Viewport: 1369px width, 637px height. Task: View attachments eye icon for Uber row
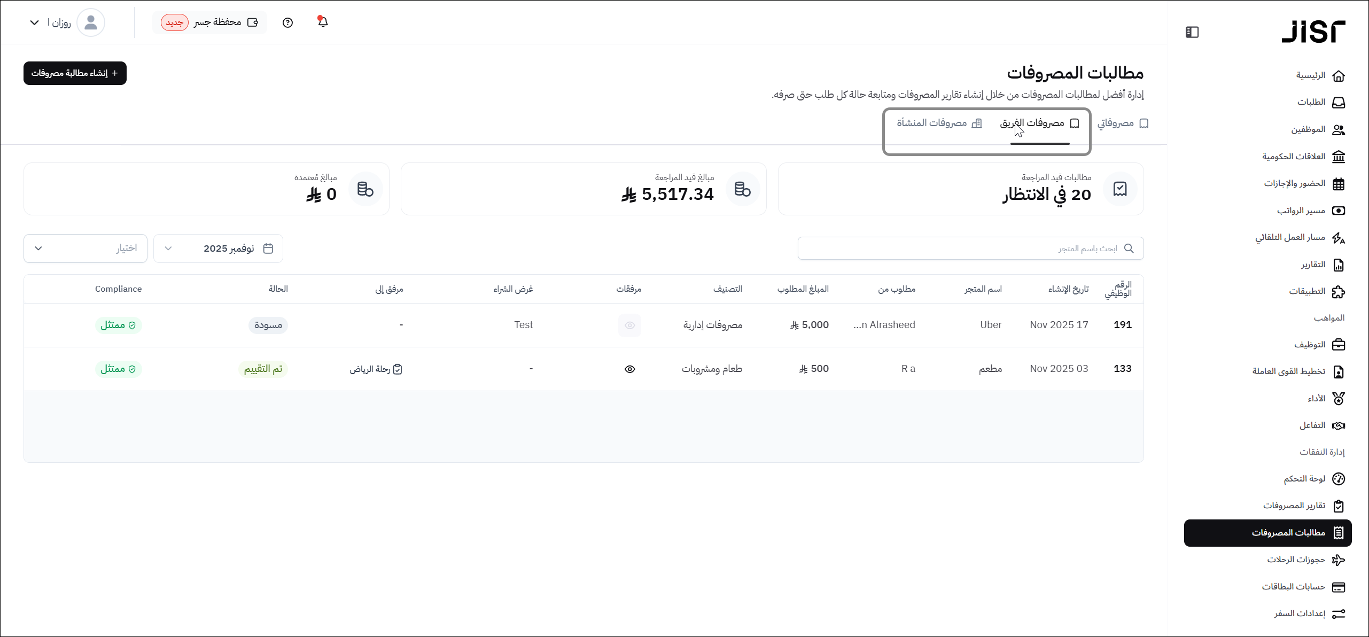629,325
